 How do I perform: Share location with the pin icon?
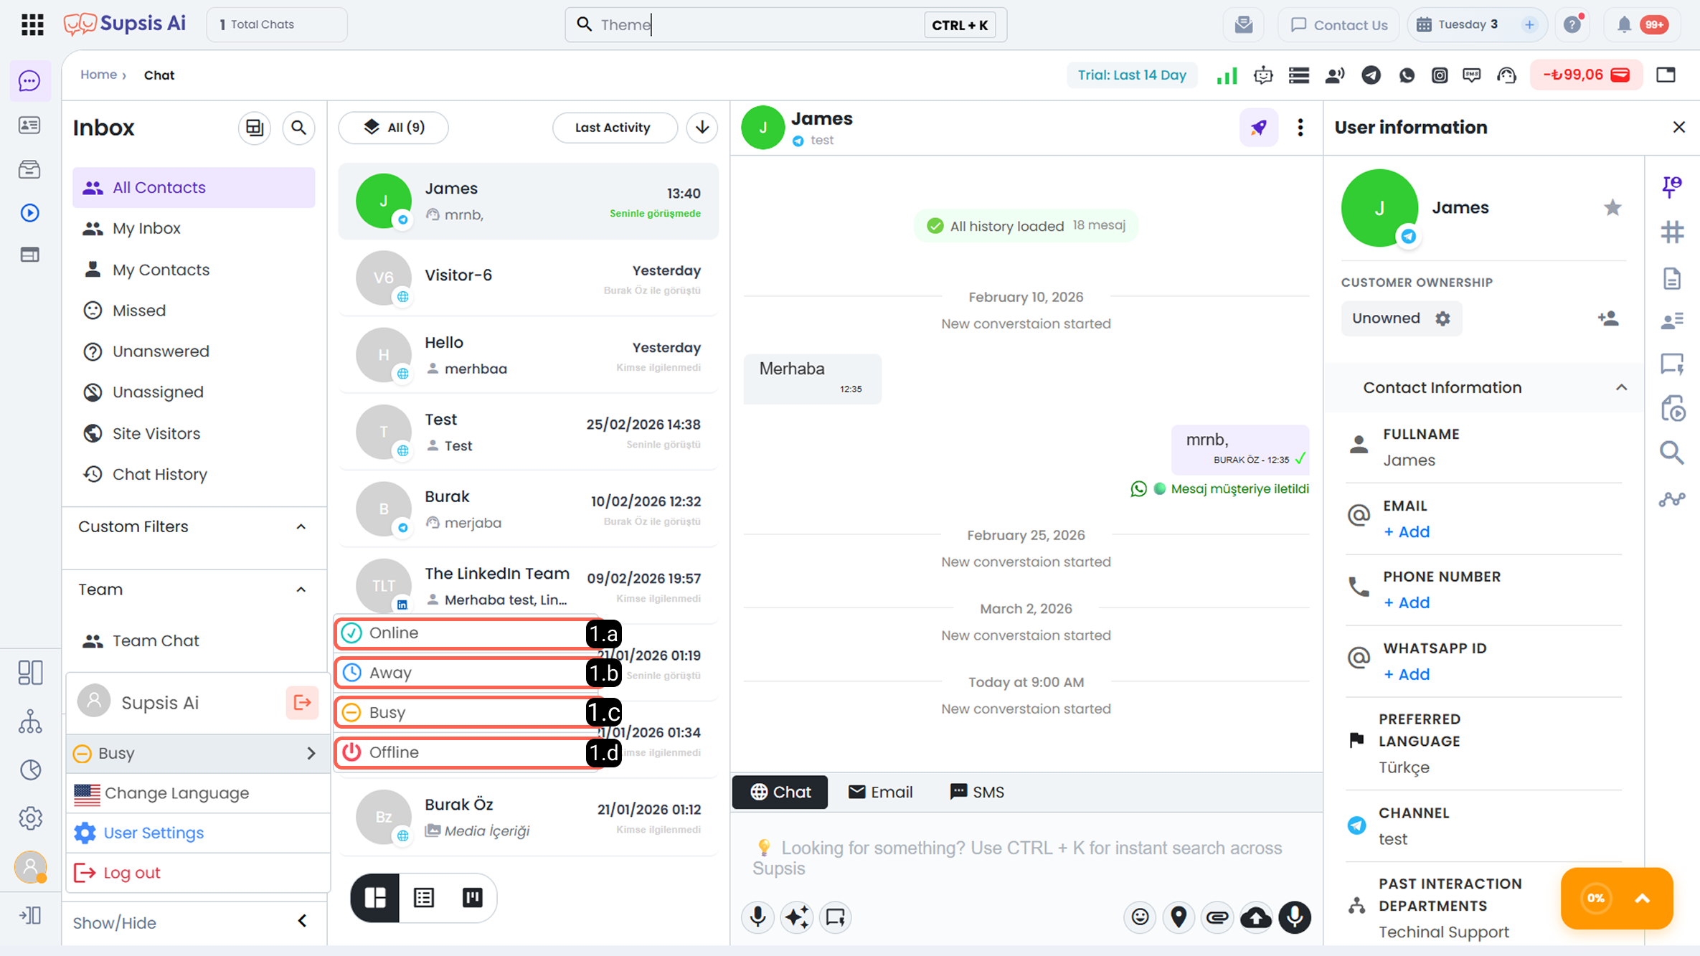tap(1179, 917)
